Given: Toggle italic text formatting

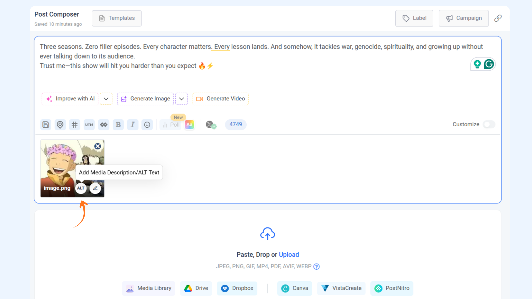Looking at the screenshot, I should click(133, 125).
